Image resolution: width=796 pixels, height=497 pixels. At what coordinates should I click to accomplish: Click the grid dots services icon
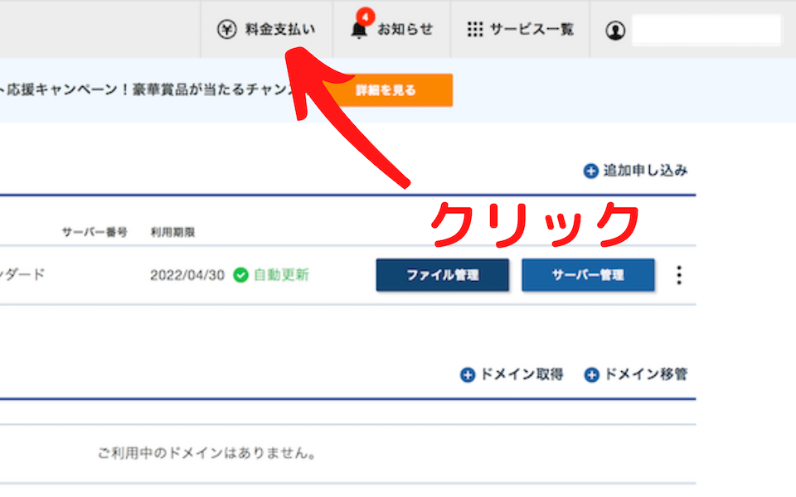coord(475,30)
